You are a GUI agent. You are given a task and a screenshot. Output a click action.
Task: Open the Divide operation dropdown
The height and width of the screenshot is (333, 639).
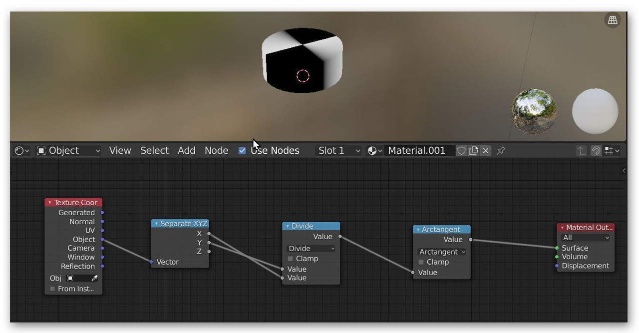click(311, 249)
